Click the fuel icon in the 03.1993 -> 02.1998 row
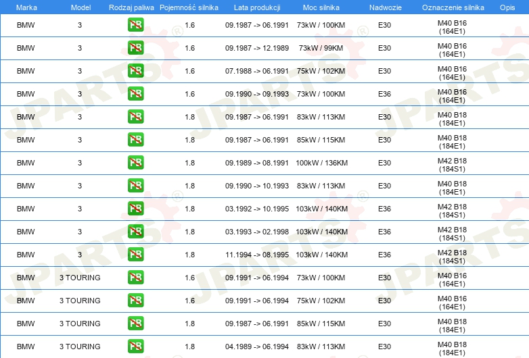This screenshot has height=358, width=529. (135, 232)
